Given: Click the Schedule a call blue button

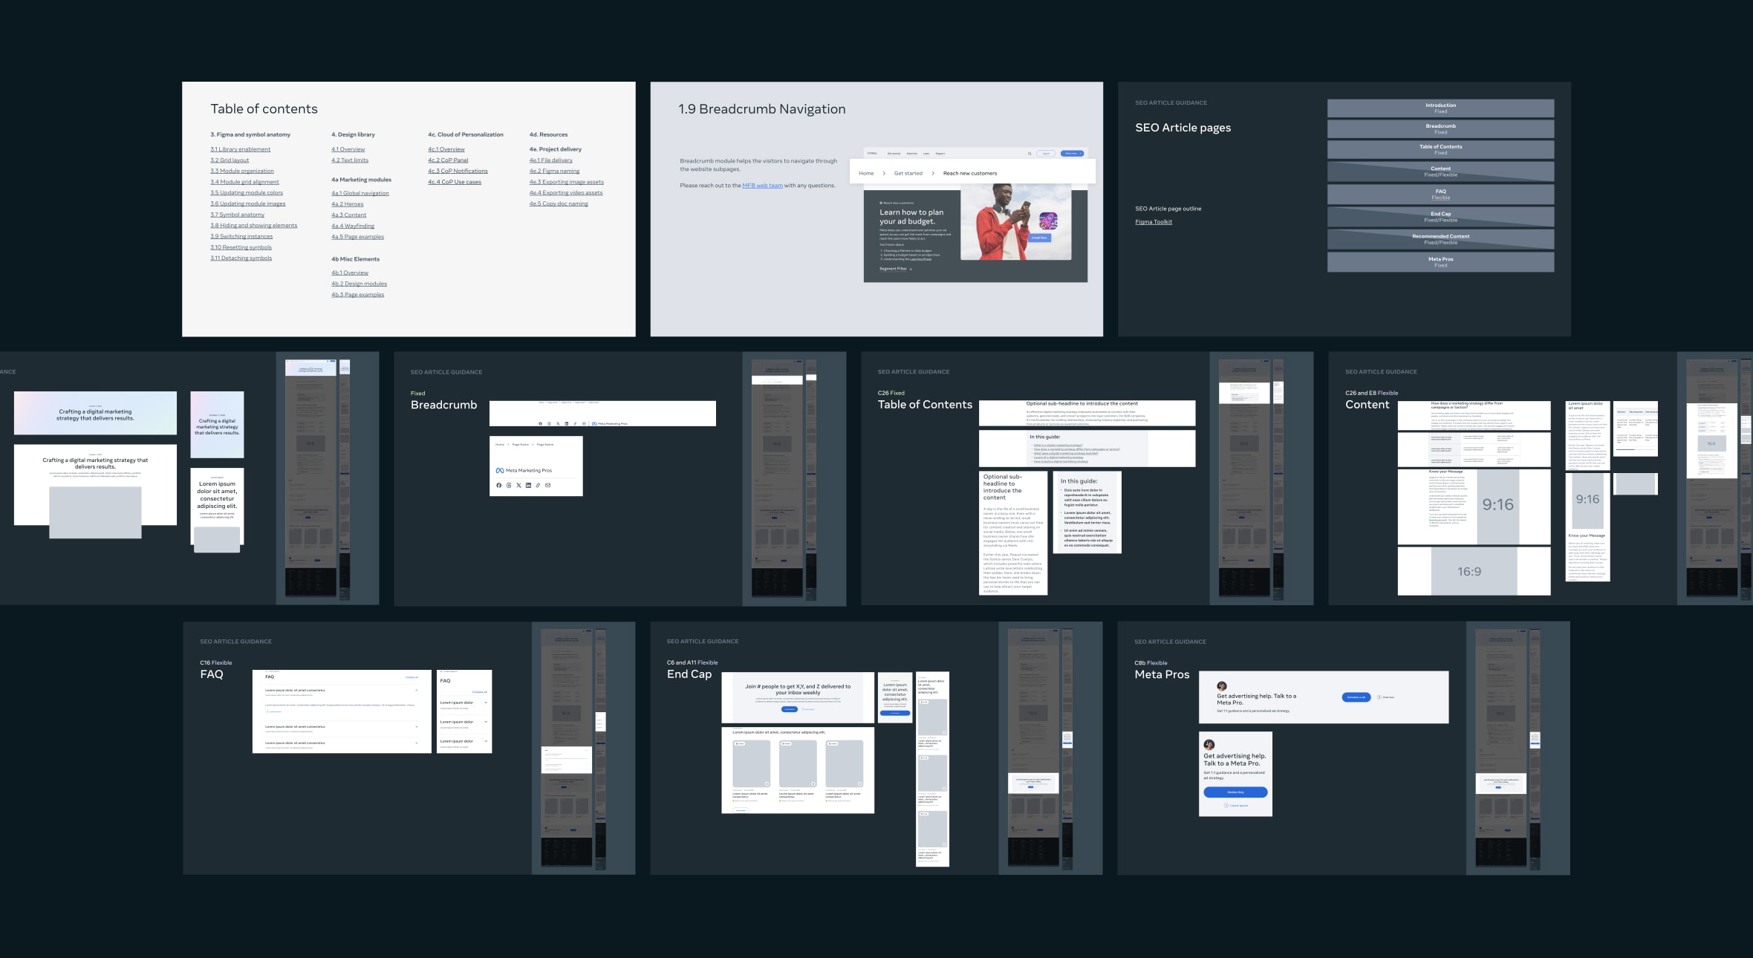Looking at the screenshot, I should click(x=1356, y=697).
